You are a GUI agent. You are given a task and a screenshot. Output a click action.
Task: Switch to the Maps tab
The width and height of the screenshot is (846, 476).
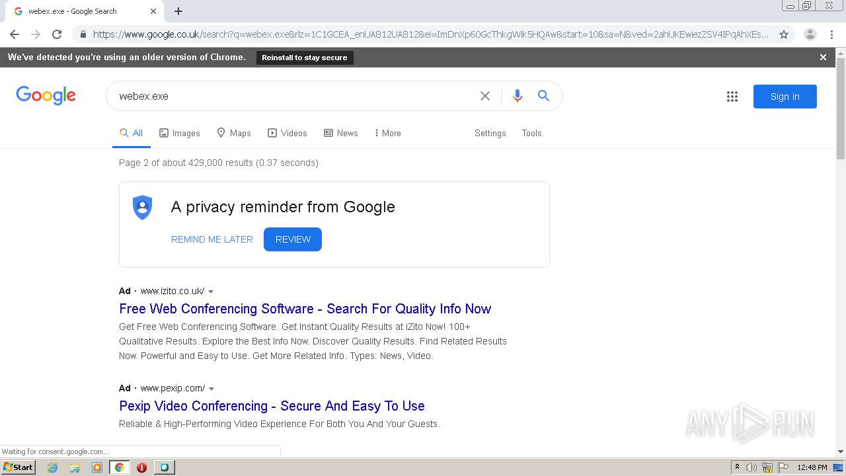coord(234,133)
